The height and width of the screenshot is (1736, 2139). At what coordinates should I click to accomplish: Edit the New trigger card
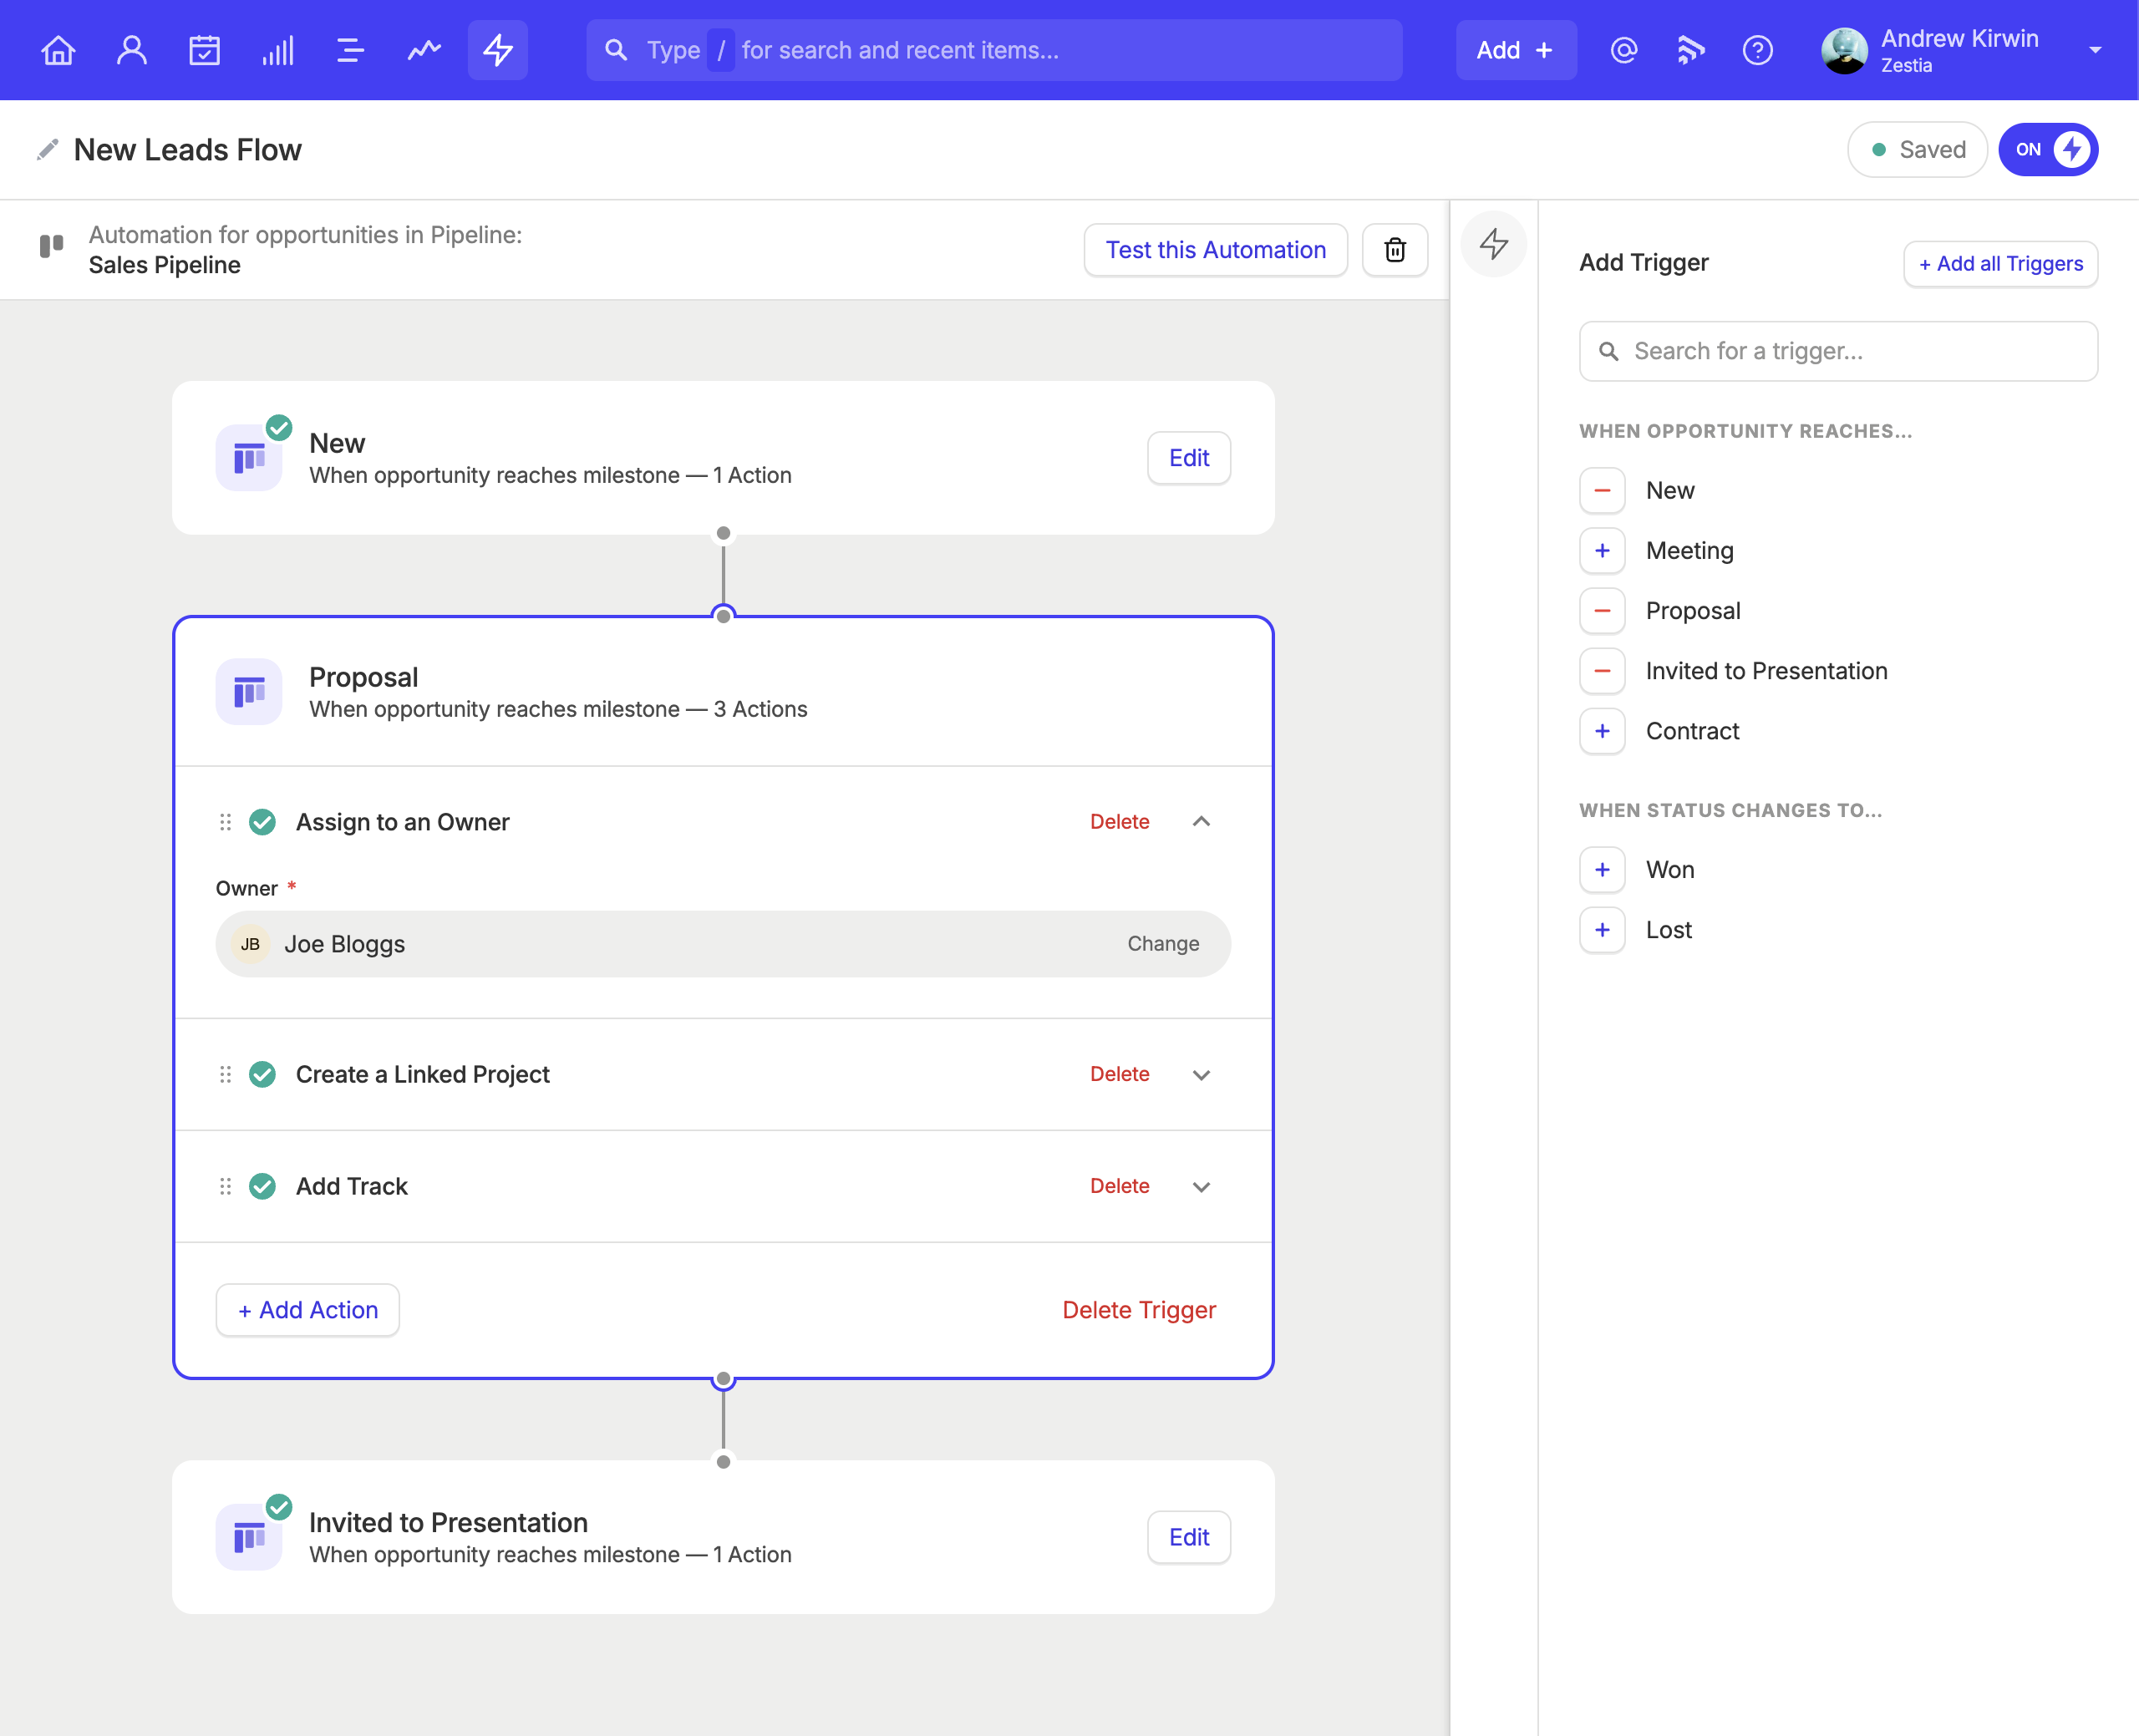pos(1189,458)
